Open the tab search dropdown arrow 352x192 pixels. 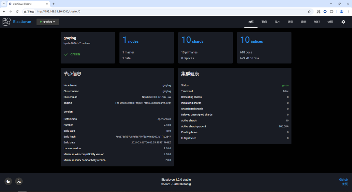[4, 4]
